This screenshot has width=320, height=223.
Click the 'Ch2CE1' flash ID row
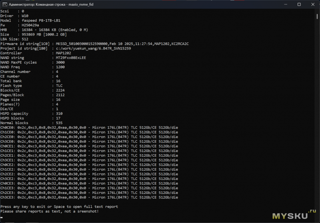click(89, 156)
